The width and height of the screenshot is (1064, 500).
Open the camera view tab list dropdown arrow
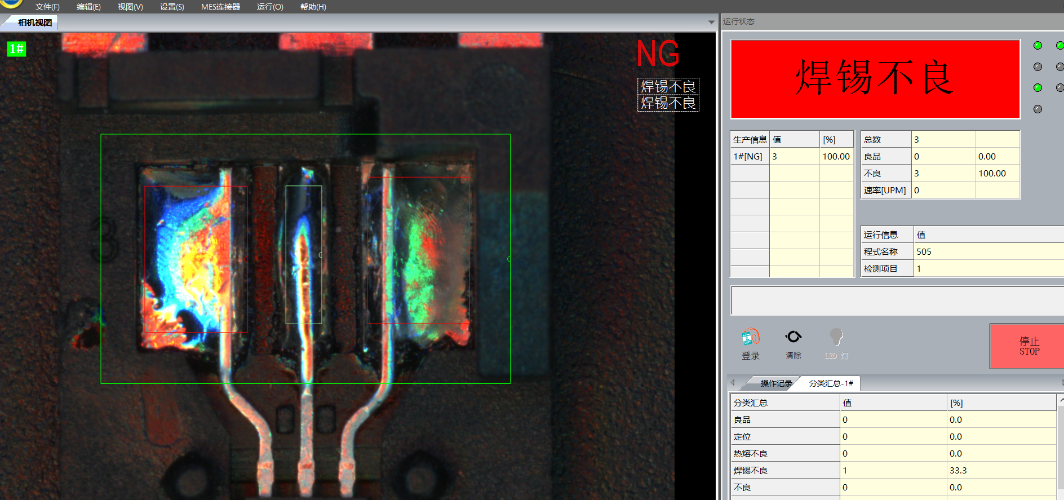click(711, 23)
